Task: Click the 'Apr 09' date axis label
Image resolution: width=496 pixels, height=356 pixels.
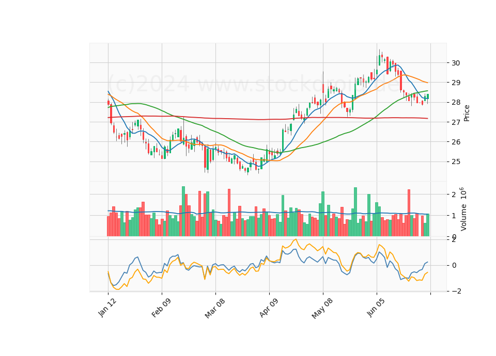Action: (x=269, y=308)
